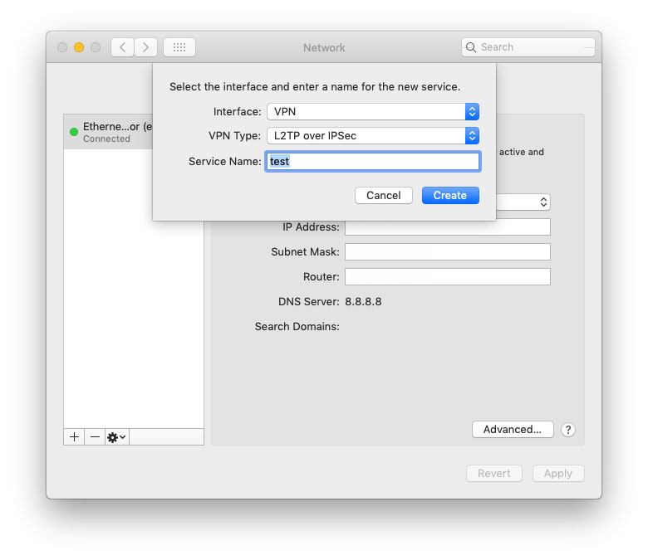This screenshot has width=648, height=560.
Task: Open the help question mark button
Action: (x=568, y=430)
